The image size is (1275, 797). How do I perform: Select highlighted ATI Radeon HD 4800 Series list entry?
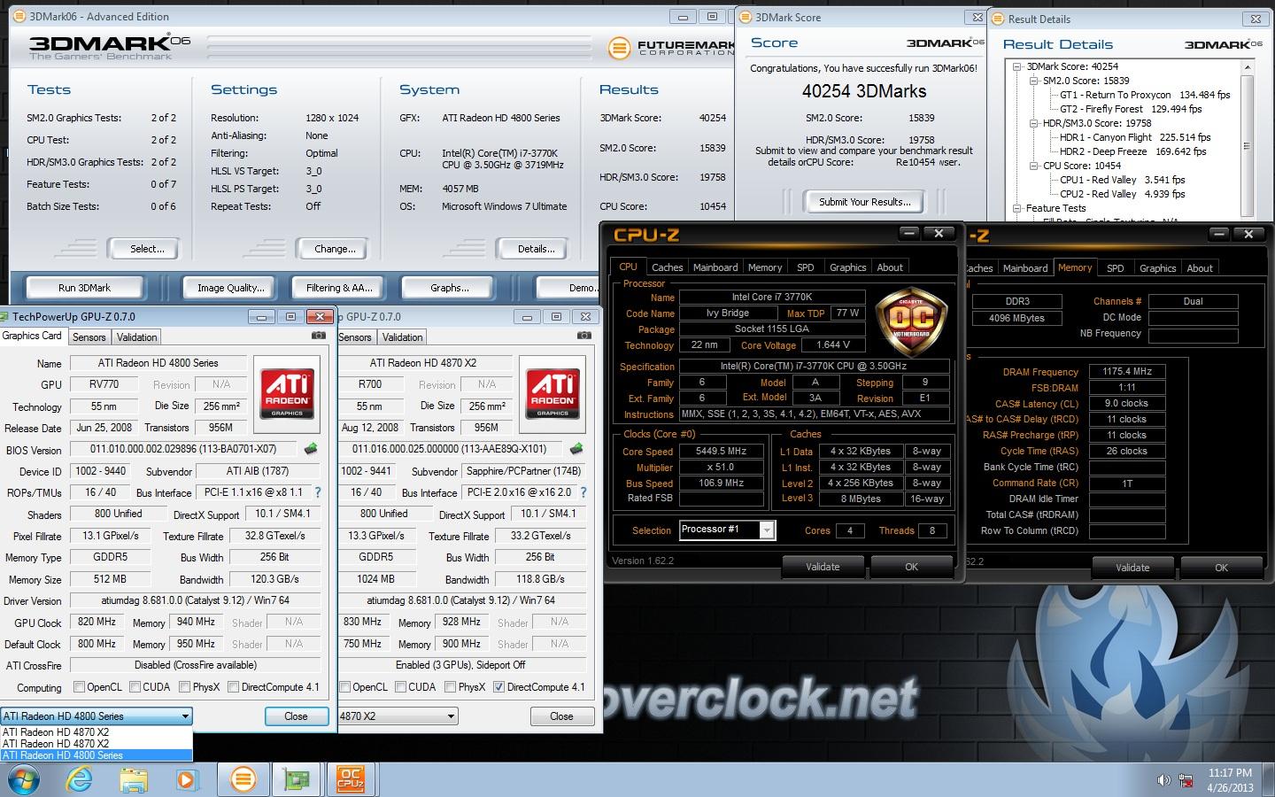point(97,755)
